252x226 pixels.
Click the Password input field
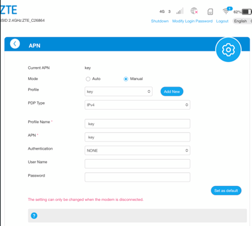click(x=138, y=177)
